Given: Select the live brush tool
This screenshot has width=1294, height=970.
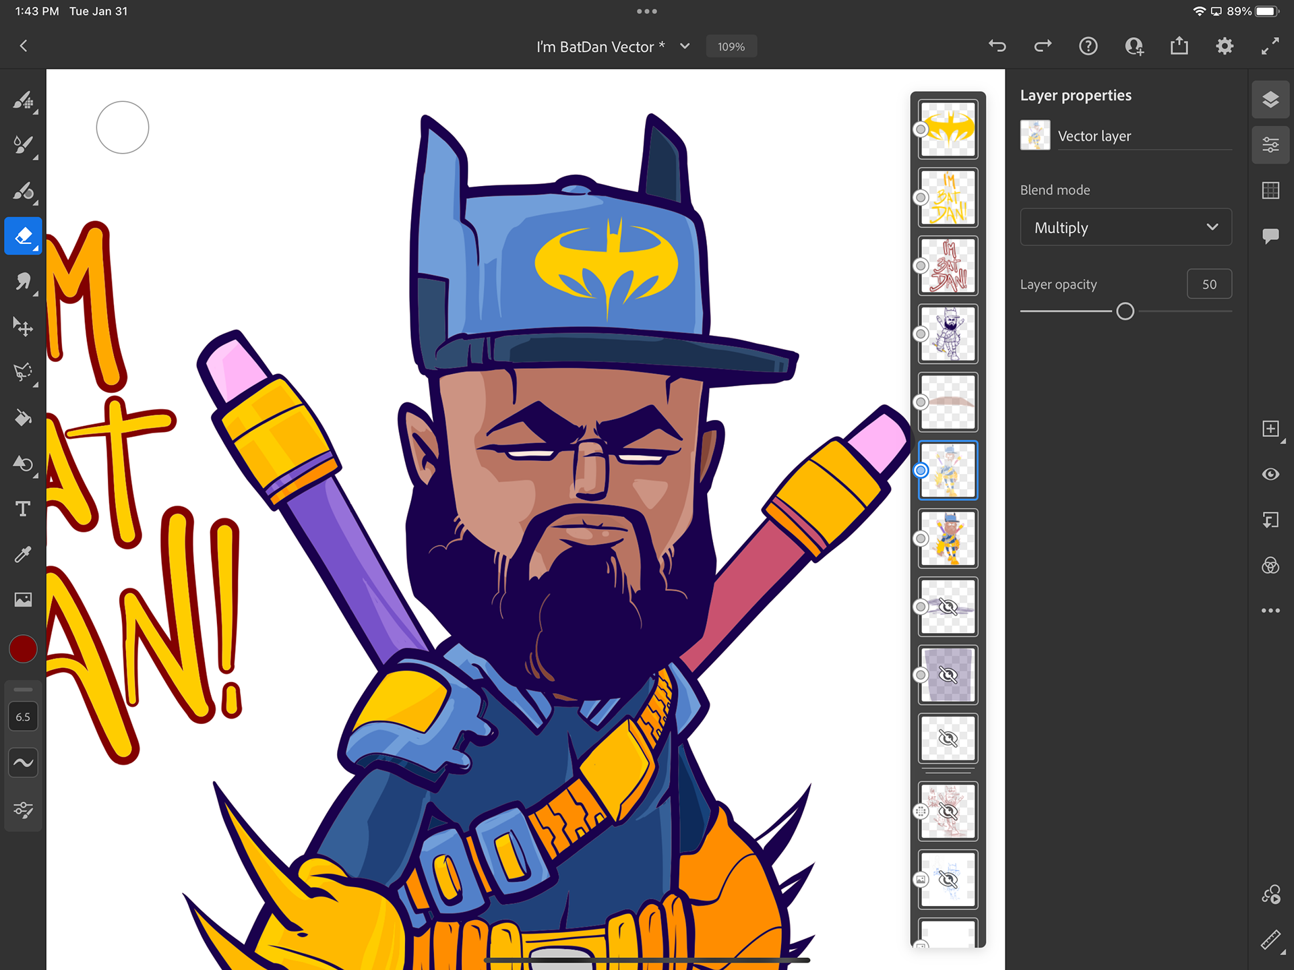Looking at the screenshot, I should pyautogui.click(x=23, y=145).
